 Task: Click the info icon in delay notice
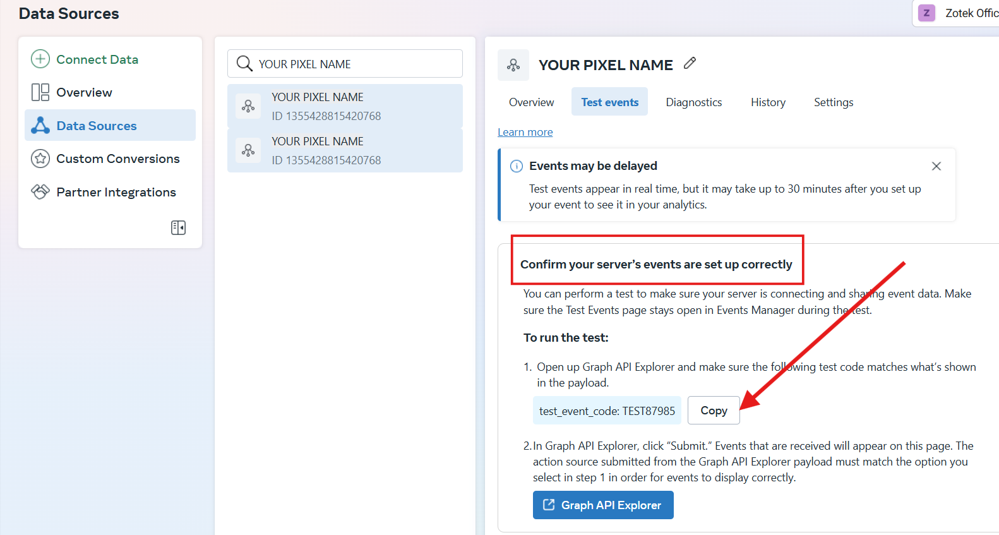[517, 166]
